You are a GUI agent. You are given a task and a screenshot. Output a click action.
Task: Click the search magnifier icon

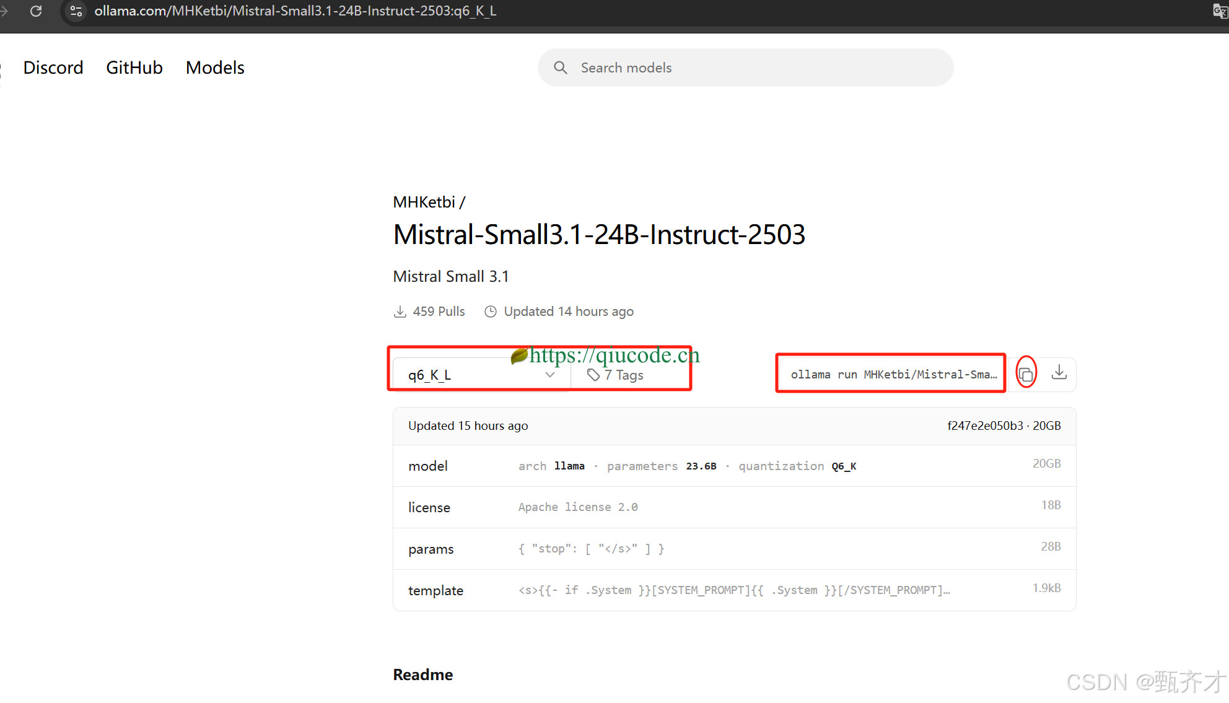pos(561,68)
